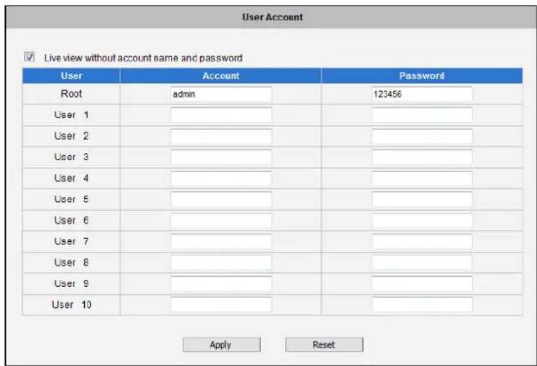Select the User 3 password input field
This screenshot has width=537, height=366.
(422, 157)
